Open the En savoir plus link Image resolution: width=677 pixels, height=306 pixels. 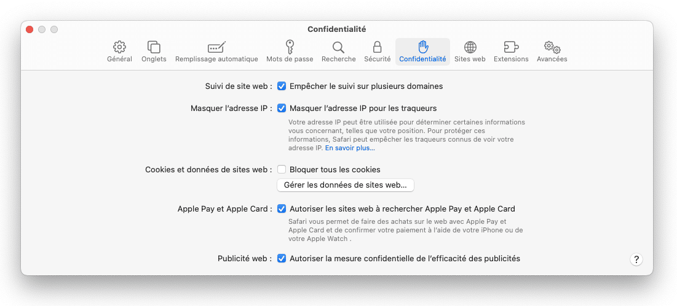[x=350, y=148]
